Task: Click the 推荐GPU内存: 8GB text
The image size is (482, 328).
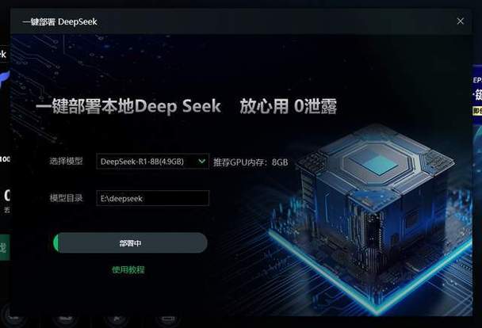Action: click(x=251, y=162)
